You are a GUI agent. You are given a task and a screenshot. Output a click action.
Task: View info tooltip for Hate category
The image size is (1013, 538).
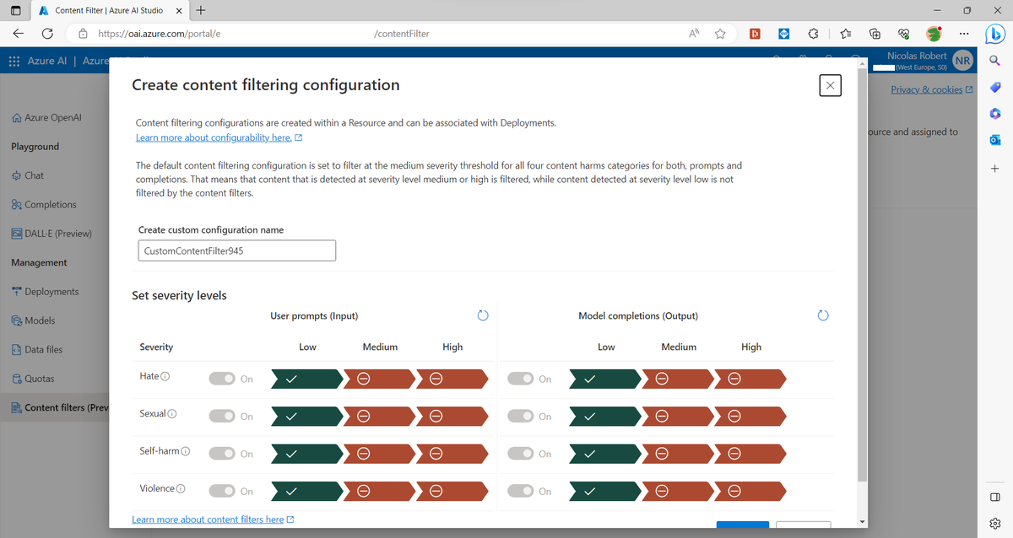pos(165,374)
